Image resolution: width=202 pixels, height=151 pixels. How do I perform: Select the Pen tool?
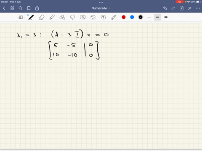(31, 17)
